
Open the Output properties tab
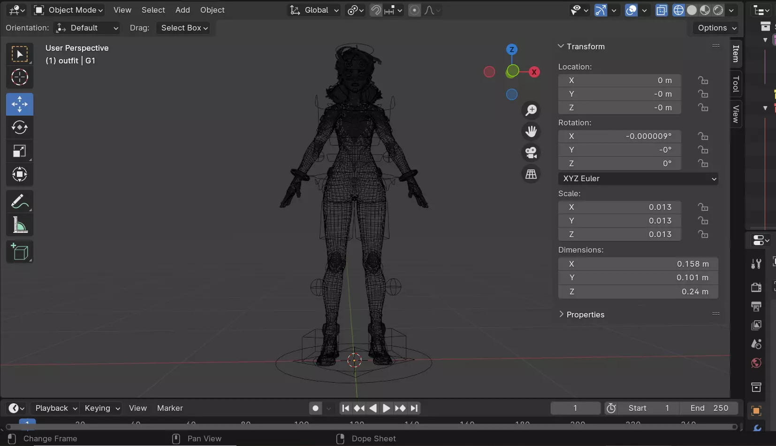pos(756,306)
